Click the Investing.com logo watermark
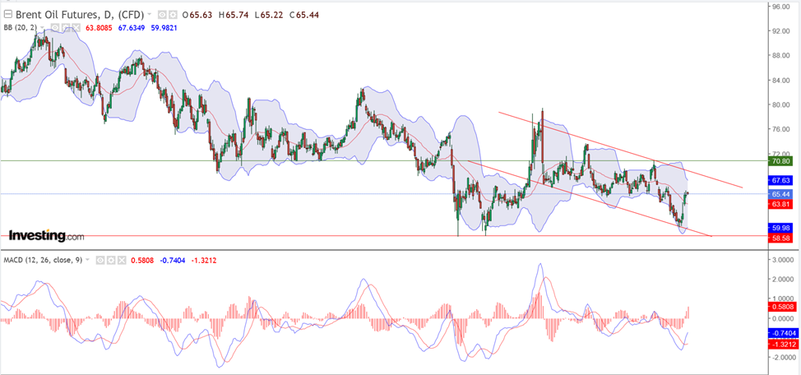The image size is (801, 375). pyautogui.click(x=46, y=236)
